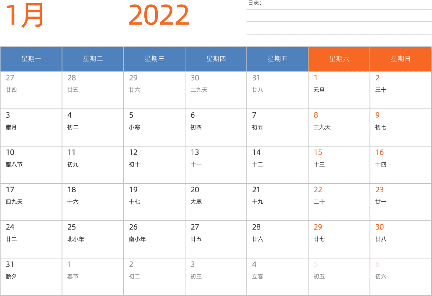Click greyed December 30 labeled 二九天
This screenshot has height=296, width=432.
(216, 90)
